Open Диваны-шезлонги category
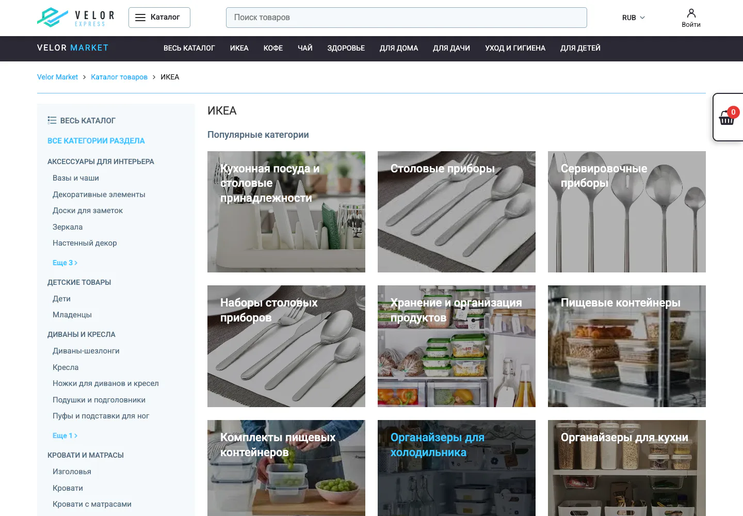This screenshot has width=743, height=516. click(x=86, y=351)
